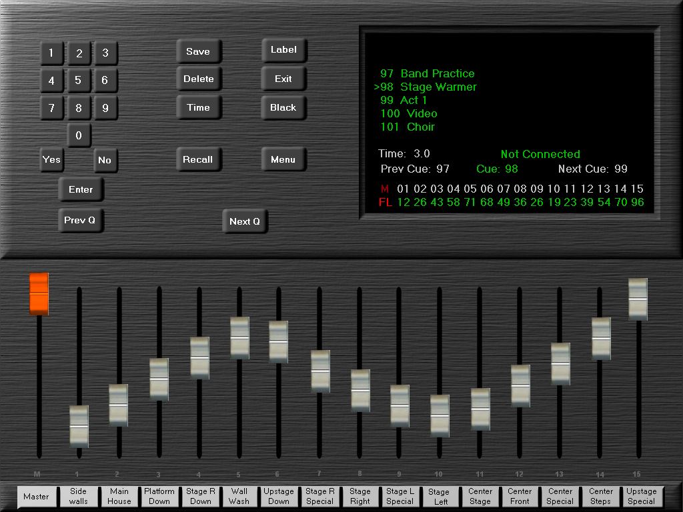The width and height of the screenshot is (683, 512).
Task: Choose the Act 1 cue in list
Action: click(x=404, y=100)
